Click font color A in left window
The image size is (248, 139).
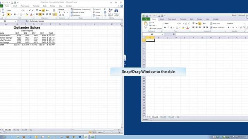click(x=31, y=14)
